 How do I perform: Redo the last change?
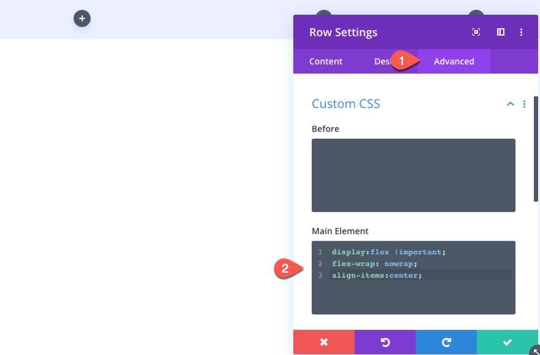[446, 342]
